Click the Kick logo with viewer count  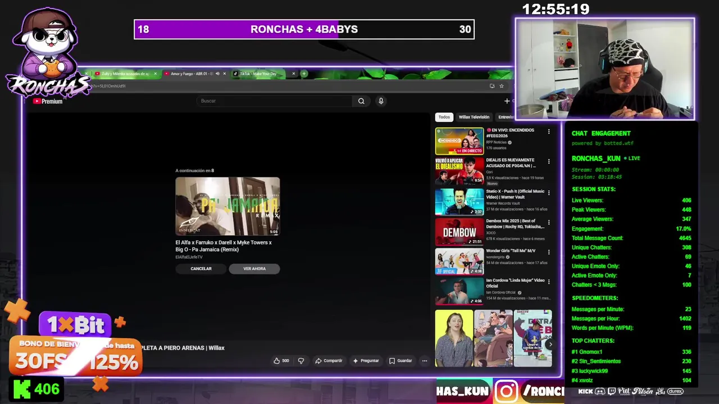35,389
